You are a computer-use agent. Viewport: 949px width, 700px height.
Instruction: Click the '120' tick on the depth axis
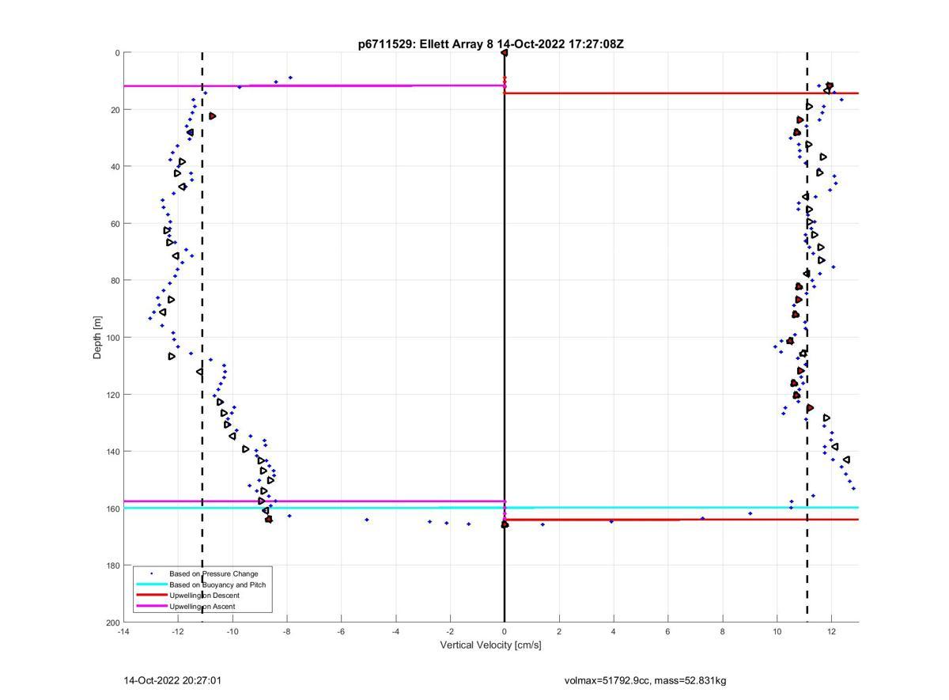[x=112, y=395]
